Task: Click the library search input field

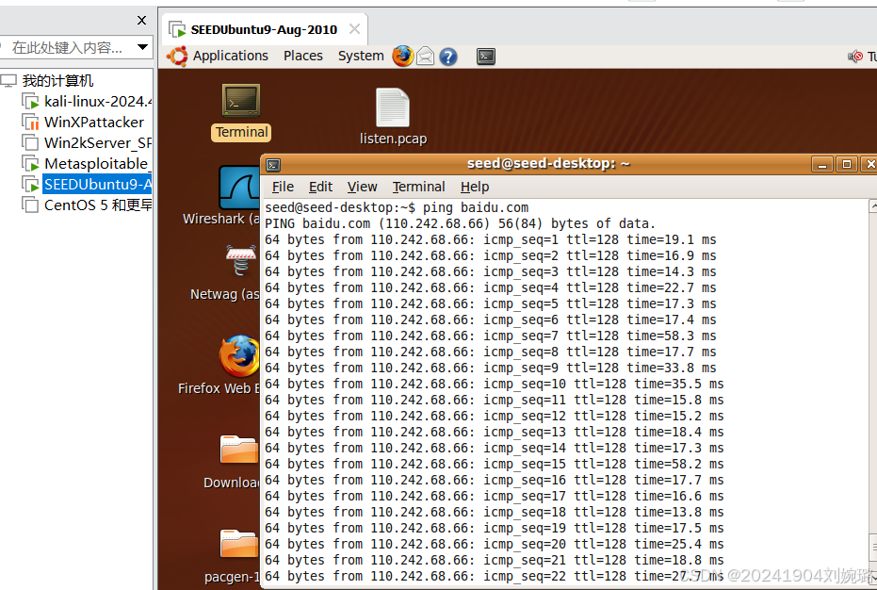Action: tap(68, 47)
